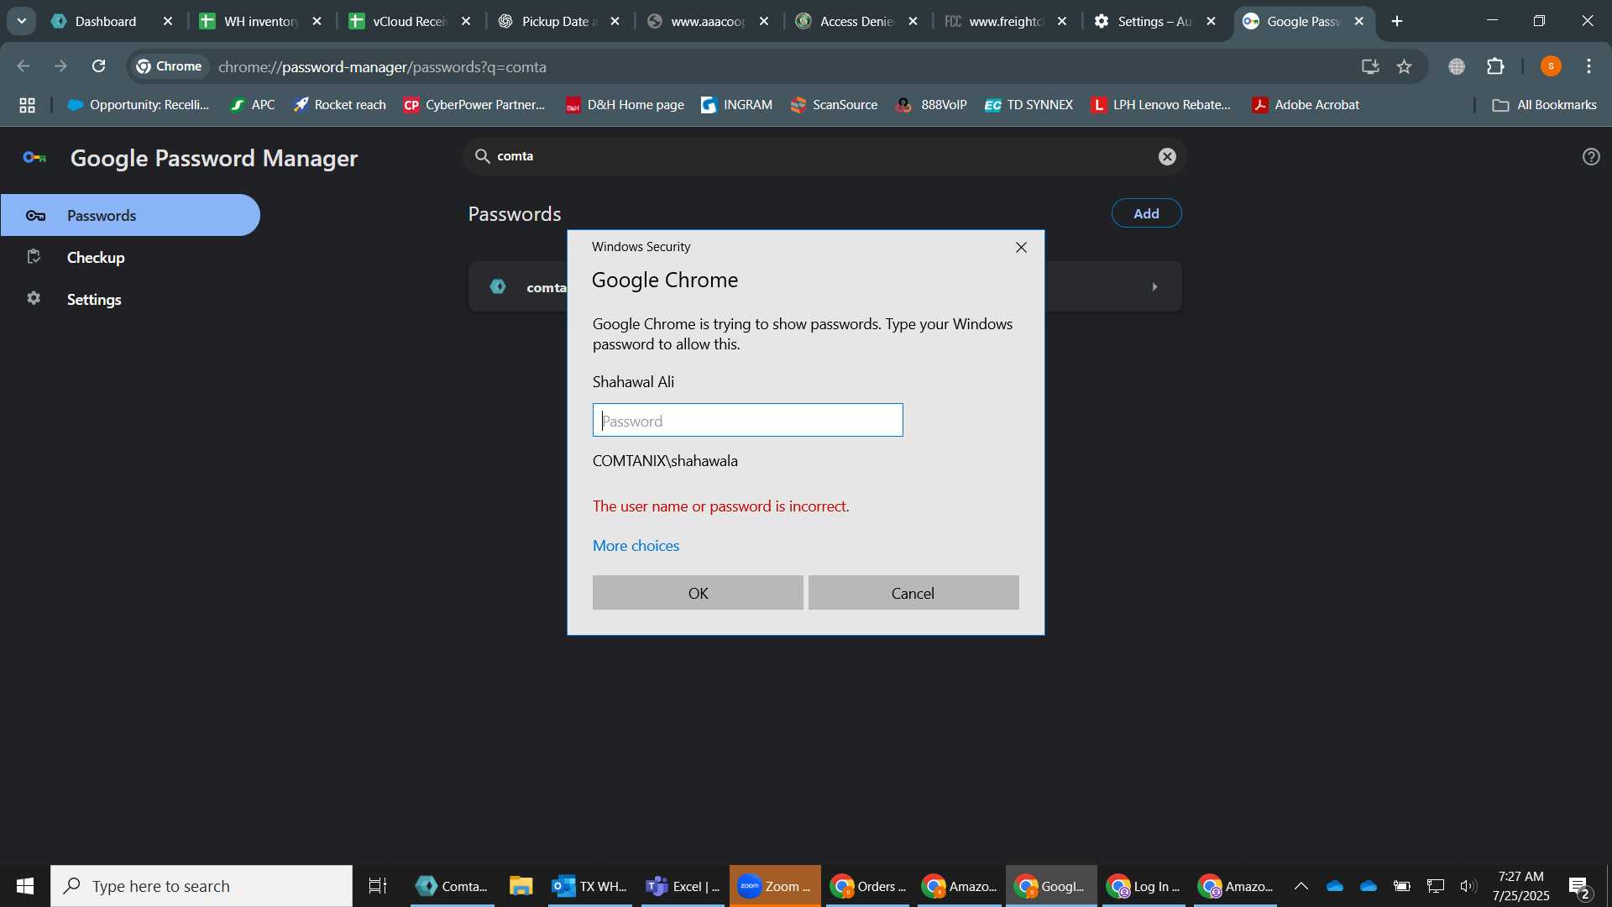Switch to Outlook TX WH taskbar item

coord(590,886)
